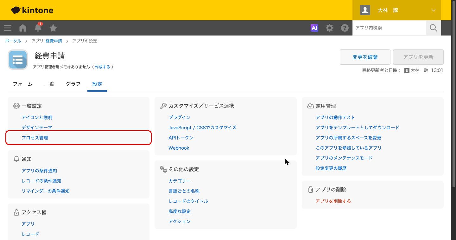Open the APIトークン link
This screenshot has height=240, width=456.
coord(181,138)
